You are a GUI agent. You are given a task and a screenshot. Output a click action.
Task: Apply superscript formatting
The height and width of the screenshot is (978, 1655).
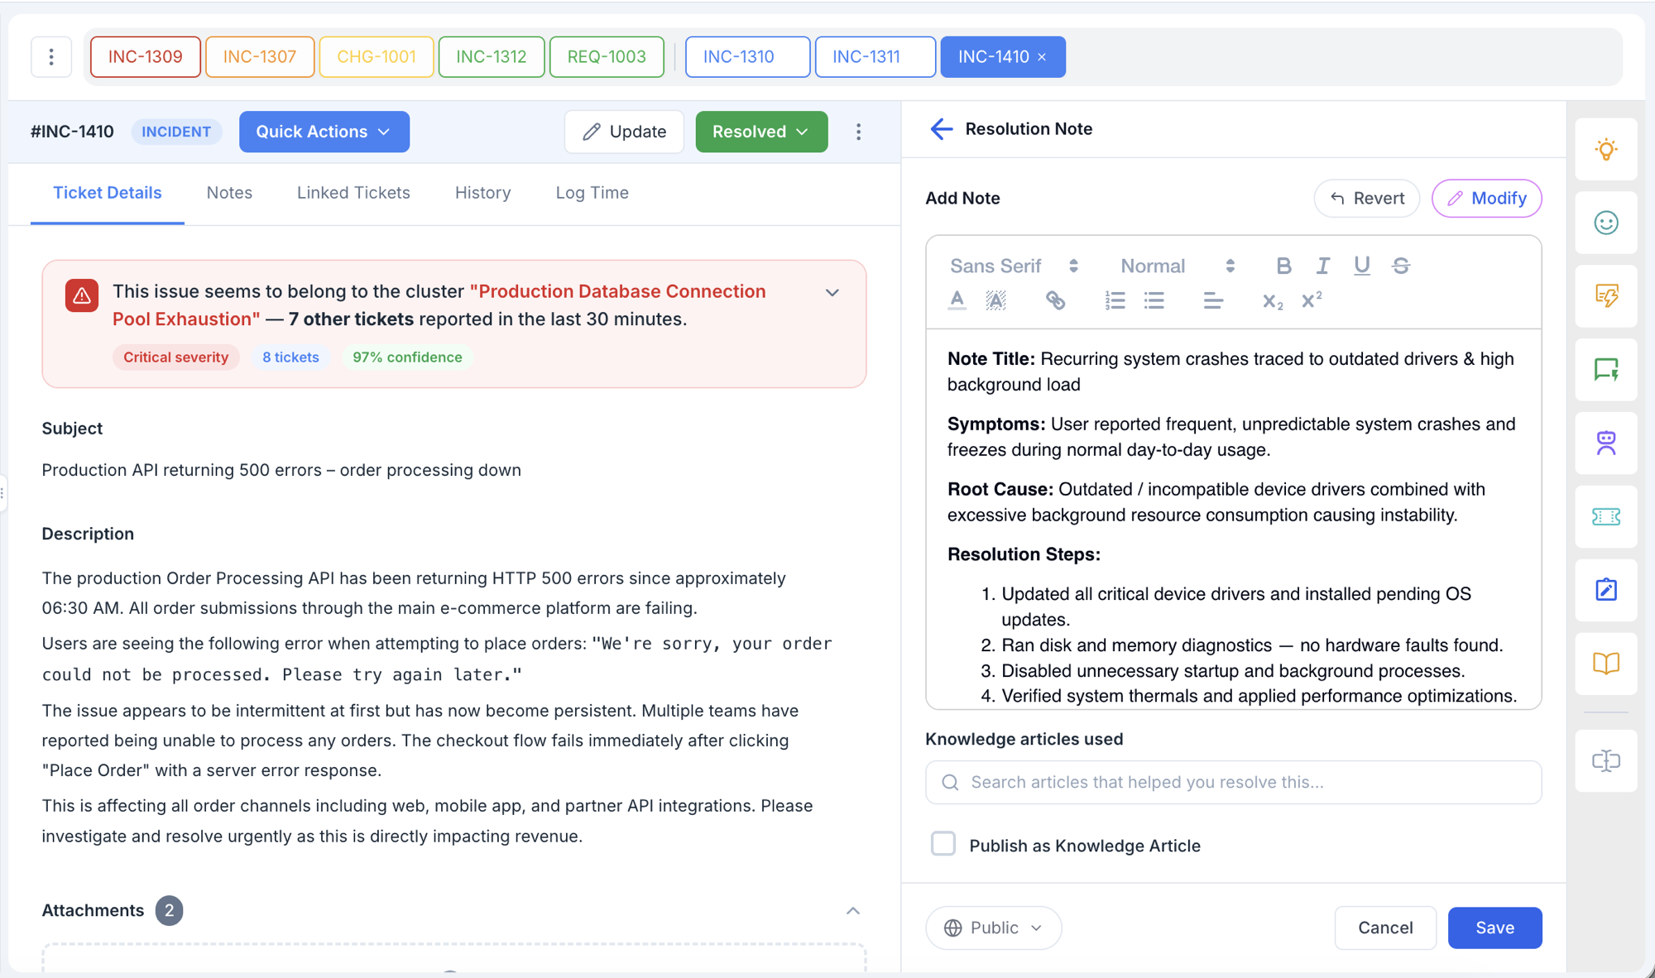pos(1312,300)
